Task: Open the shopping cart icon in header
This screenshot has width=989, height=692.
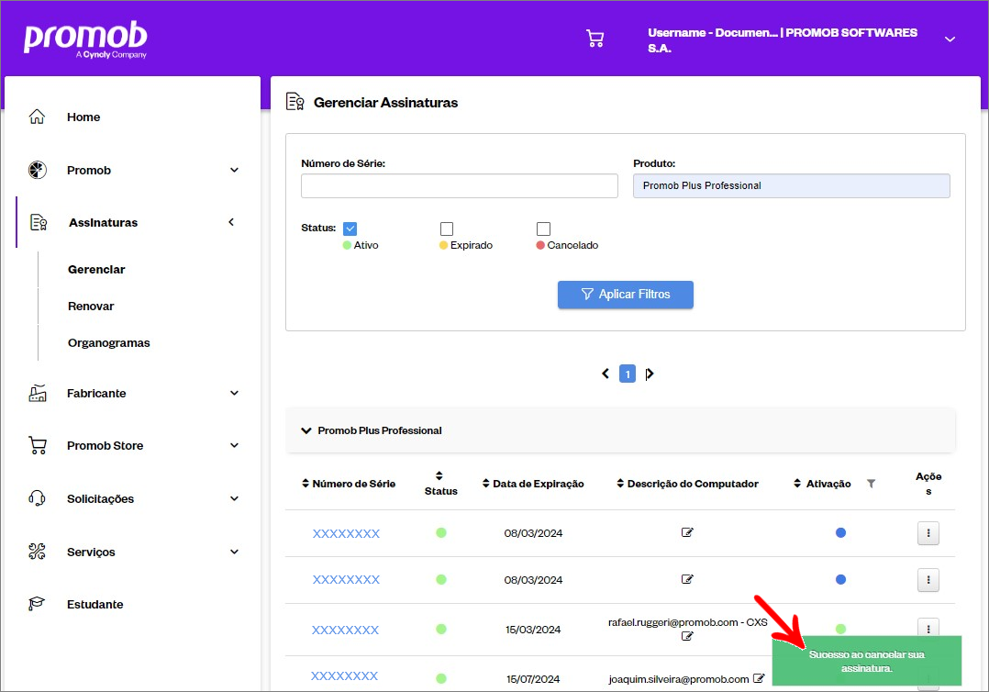Action: 595,39
